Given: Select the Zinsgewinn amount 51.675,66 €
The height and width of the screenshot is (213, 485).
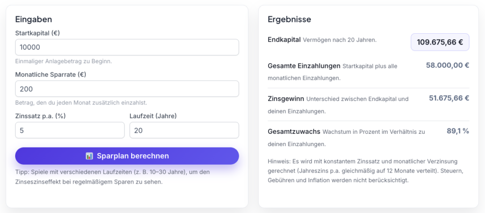Looking at the screenshot, I should click(449, 98).
